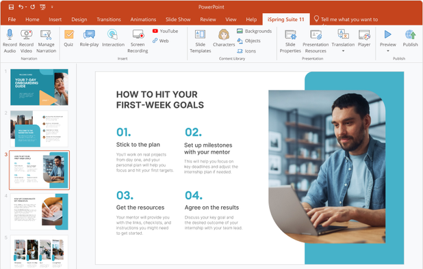
Task: Open Slide Templates library
Action: pyautogui.click(x=200, y=41)
